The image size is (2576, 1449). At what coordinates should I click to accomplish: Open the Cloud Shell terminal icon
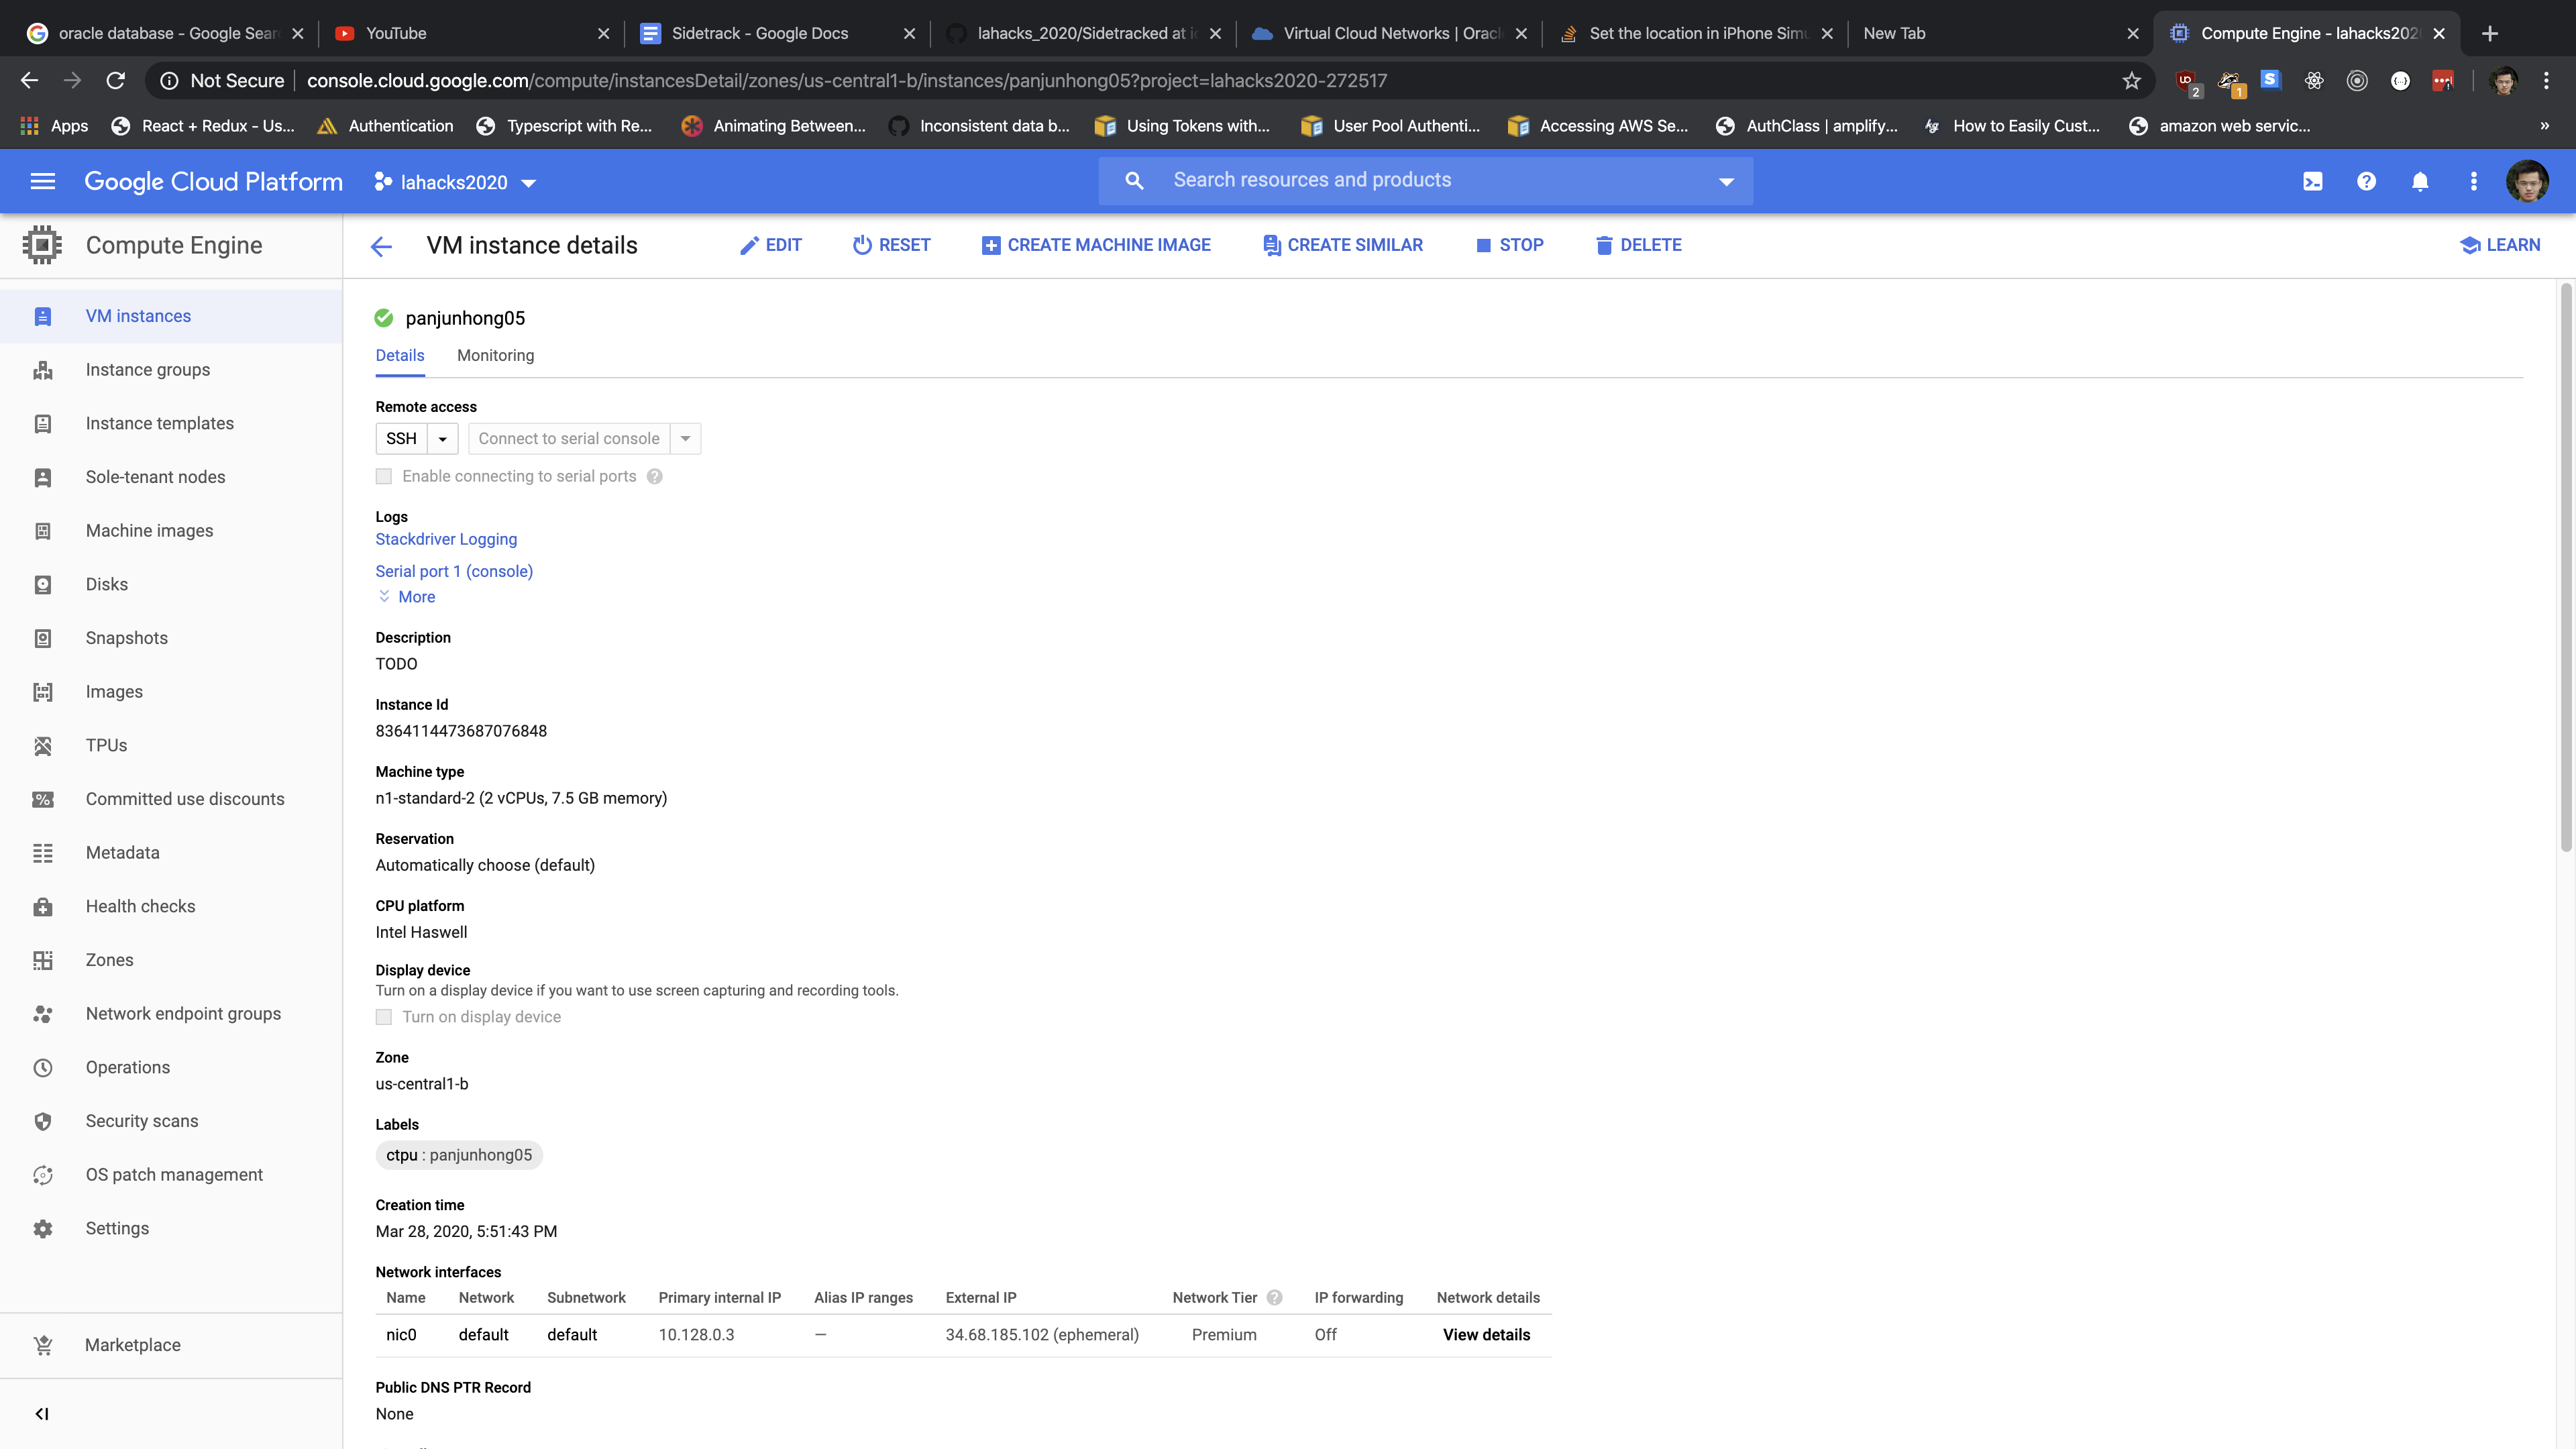click(2312, 181)
